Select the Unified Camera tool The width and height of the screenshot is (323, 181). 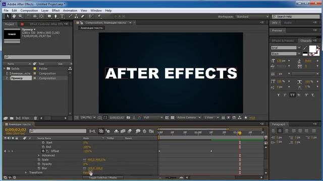35,16
